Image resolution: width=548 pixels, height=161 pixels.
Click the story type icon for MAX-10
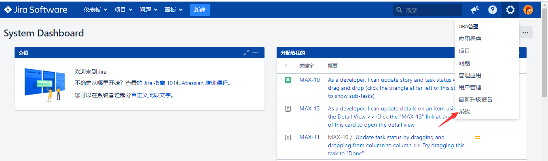tap(288, 80)
